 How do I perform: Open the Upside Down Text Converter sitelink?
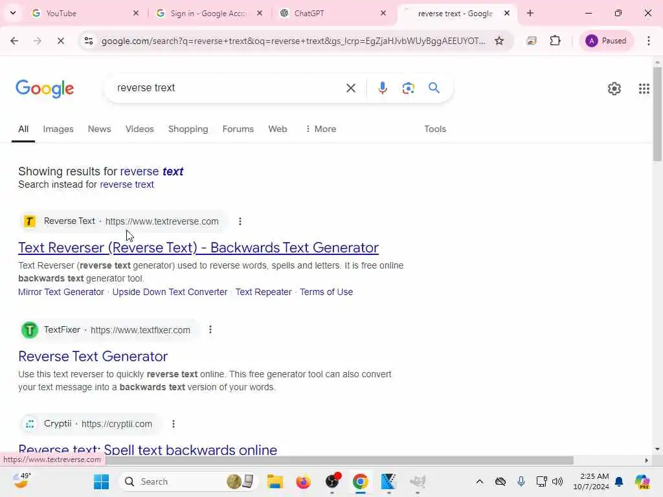(x=170, y=292)
